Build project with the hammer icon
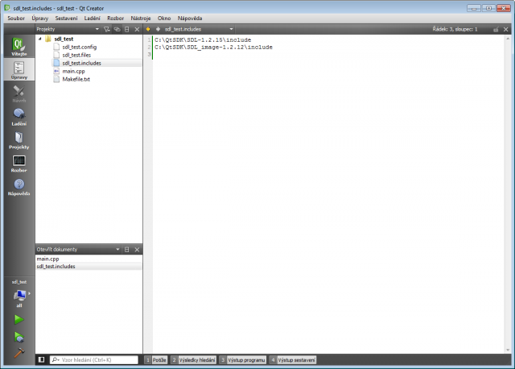The image size is (515, 369). [x=18, y=353]
